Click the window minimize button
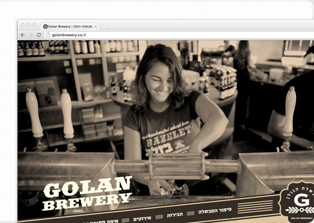This screenshot has height=223, width=314. [x=29, y=25]
